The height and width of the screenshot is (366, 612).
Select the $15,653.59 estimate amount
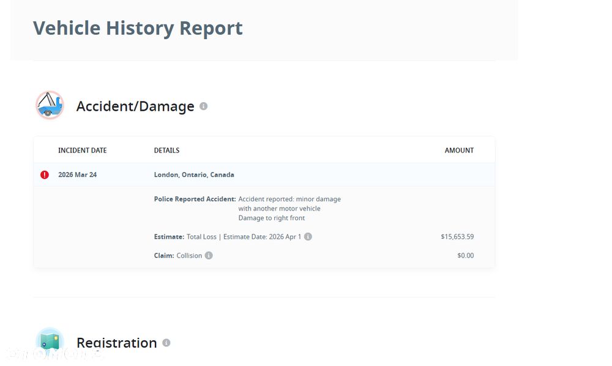tap(457, 237)
